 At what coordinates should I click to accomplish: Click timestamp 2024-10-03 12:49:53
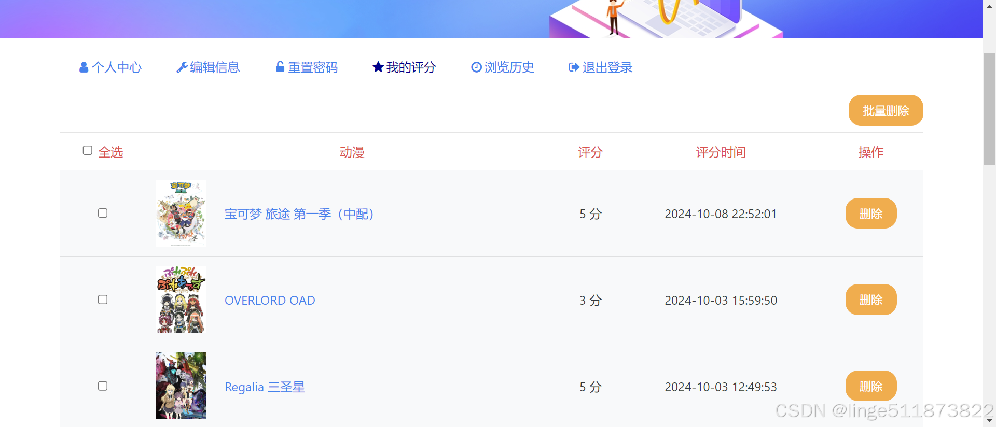point(721,387)
